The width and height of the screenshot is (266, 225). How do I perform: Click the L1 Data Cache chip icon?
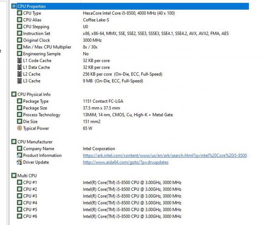point(19,67)
